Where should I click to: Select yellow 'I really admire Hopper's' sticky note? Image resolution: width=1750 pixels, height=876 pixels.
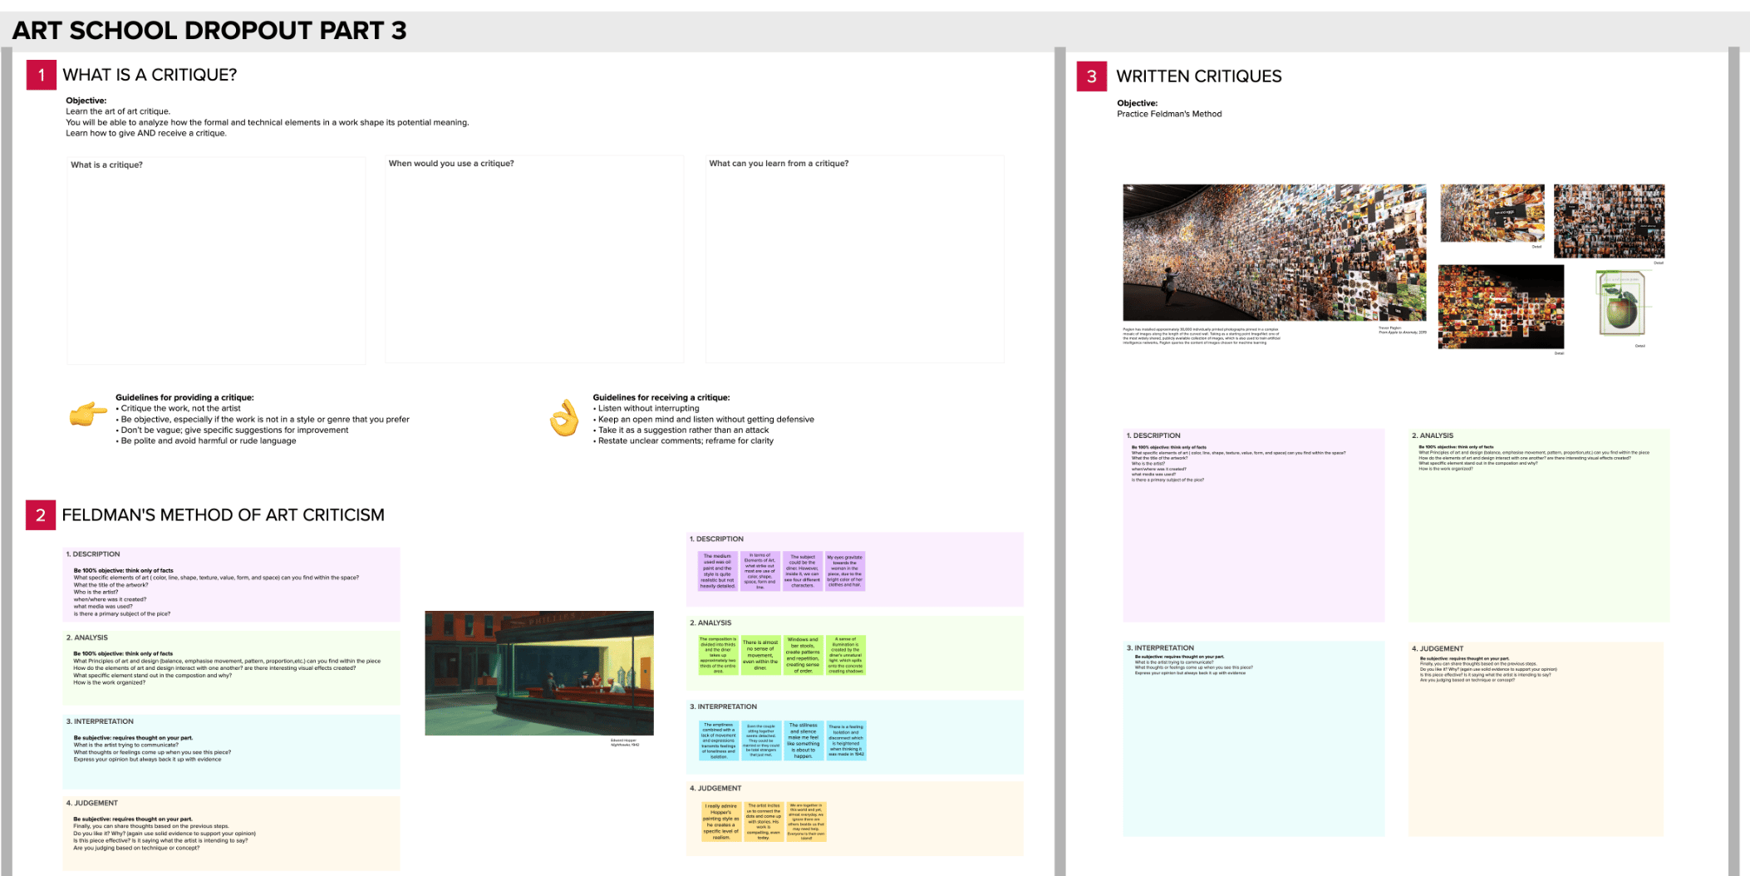tap(720, 822)
